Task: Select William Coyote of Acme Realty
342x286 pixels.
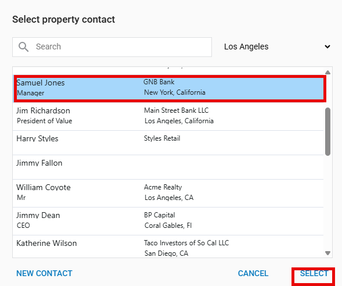Action: tap(168, 193)
